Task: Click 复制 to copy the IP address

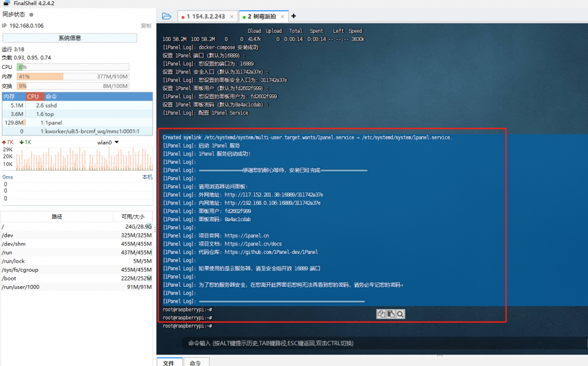Action: click(146, 26)
